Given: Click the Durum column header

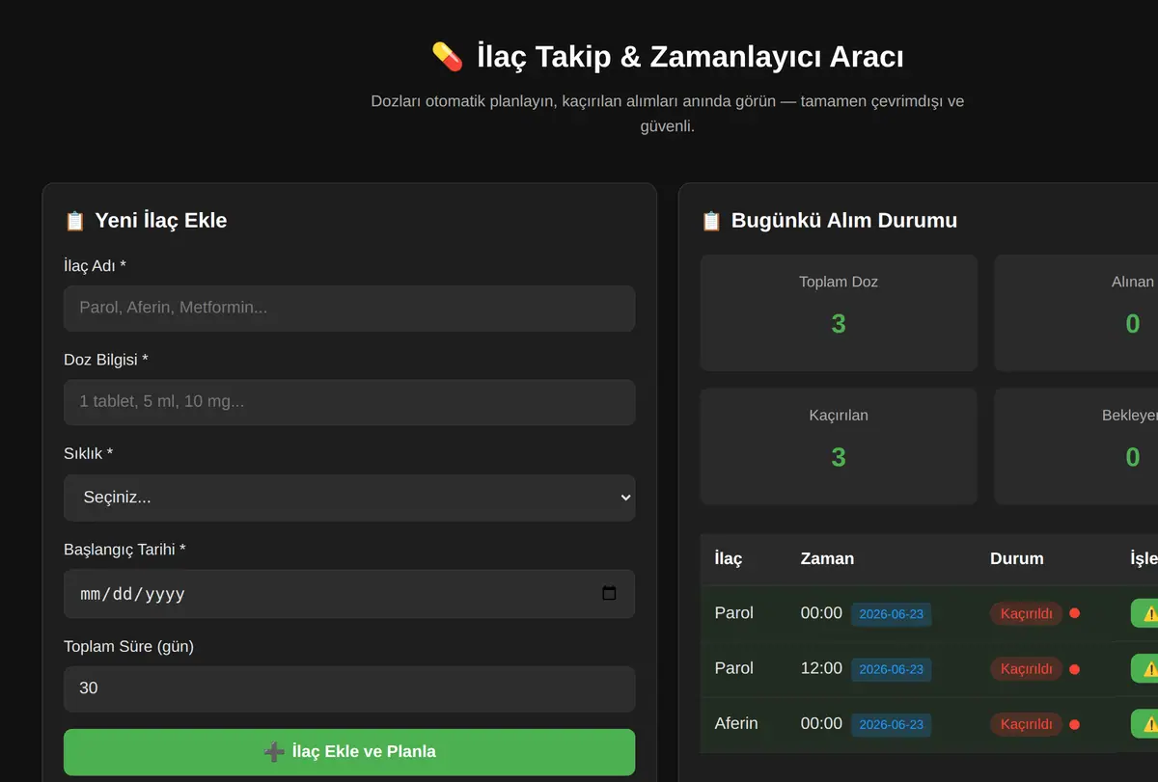Looking at the screenshot, I should [1016, 558].
